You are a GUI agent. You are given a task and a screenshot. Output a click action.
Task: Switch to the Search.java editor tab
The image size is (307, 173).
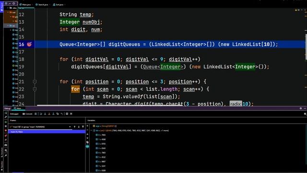pyautogui.click(x=42, y=4)
